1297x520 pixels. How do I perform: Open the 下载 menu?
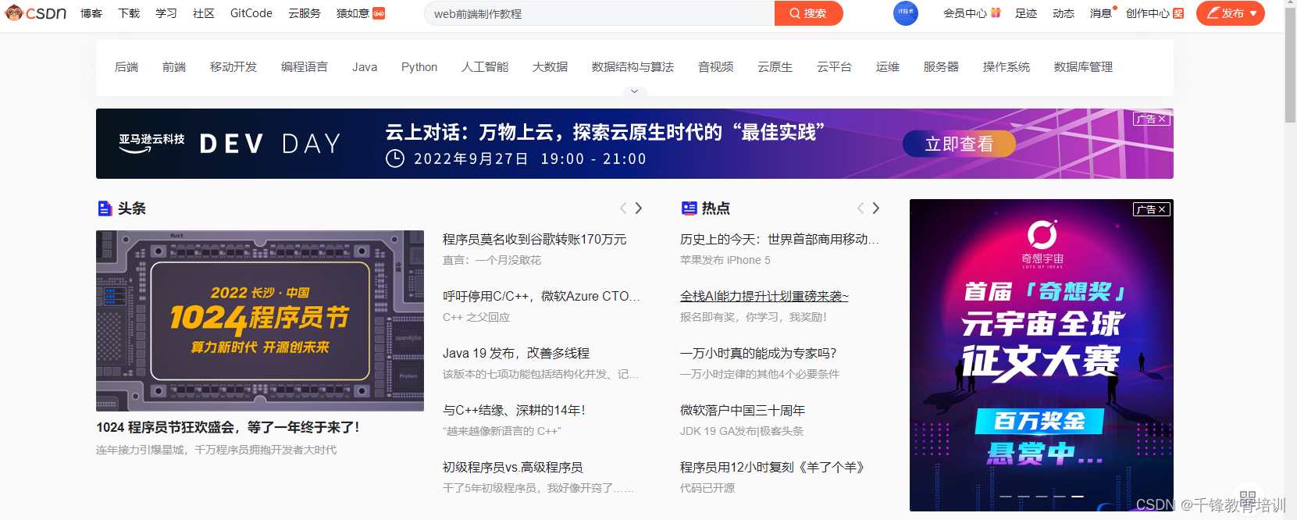point(129,13)
